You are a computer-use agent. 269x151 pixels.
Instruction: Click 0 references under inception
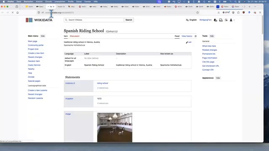(103, 104)
